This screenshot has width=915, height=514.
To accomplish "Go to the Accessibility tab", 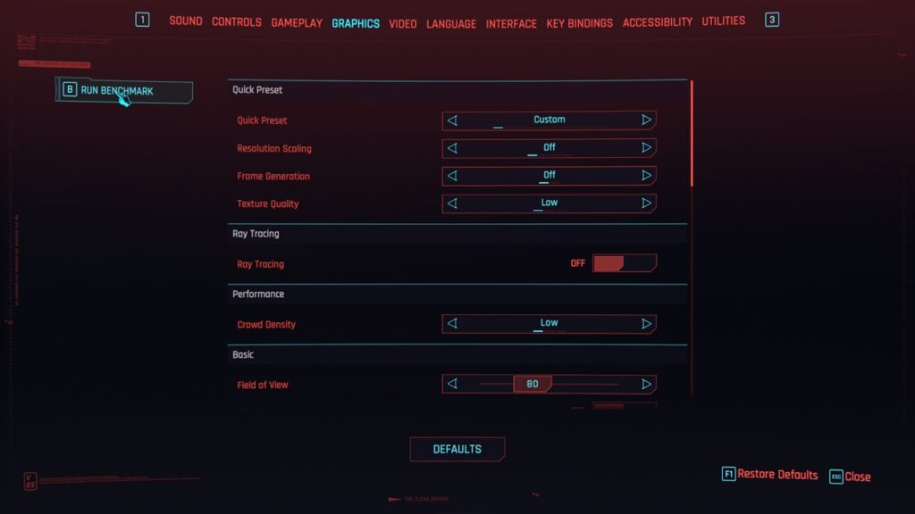I will (x=657, y=22).
